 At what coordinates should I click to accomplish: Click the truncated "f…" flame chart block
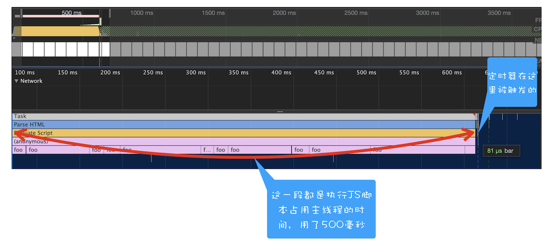(x=207, y=150)
